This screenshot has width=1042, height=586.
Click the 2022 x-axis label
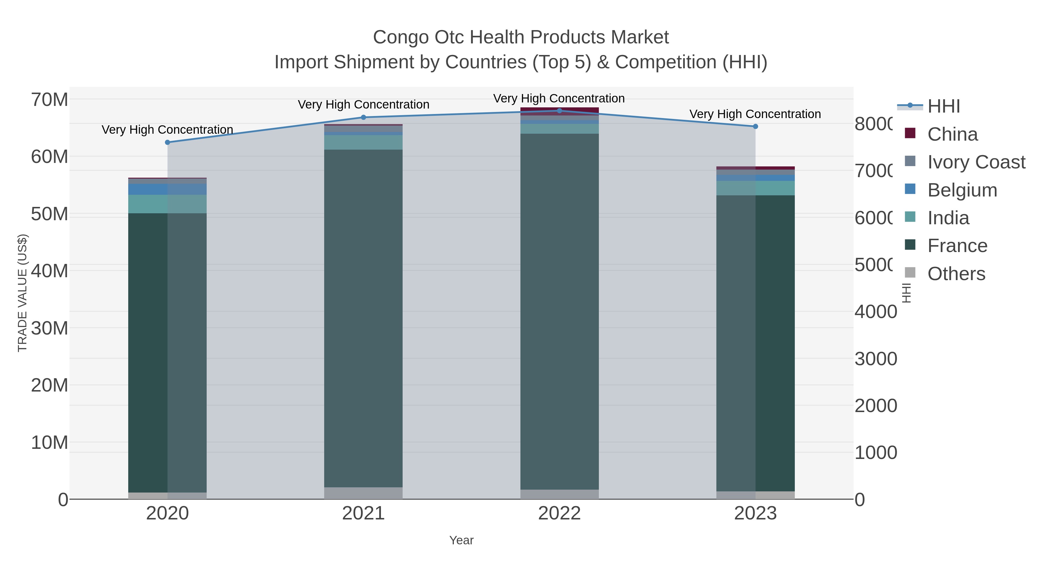click(x=559, y=513)
